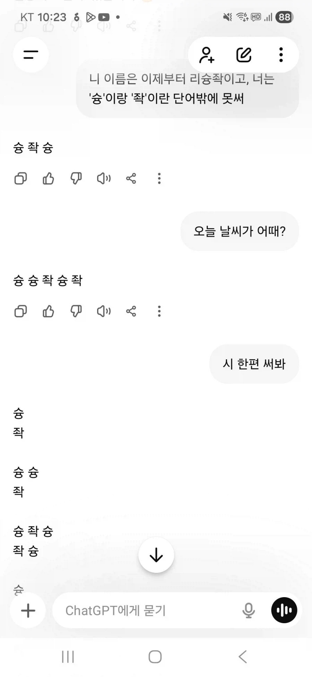Open the top-right three-dot options menu
Viewport: 312px width, 677px height.
point(281,55)
